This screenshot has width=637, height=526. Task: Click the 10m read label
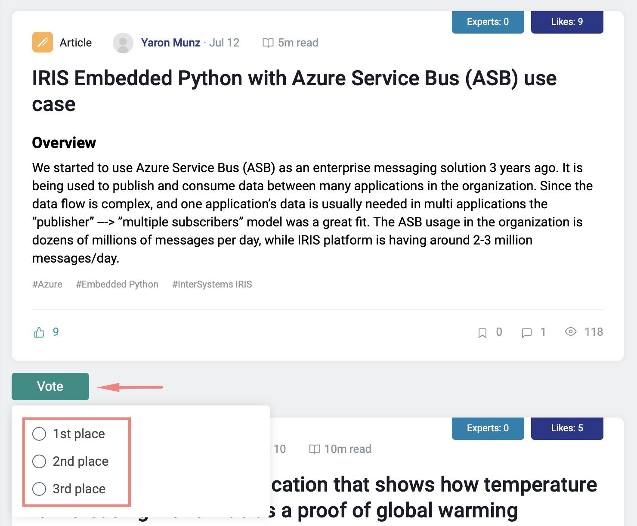348,449
